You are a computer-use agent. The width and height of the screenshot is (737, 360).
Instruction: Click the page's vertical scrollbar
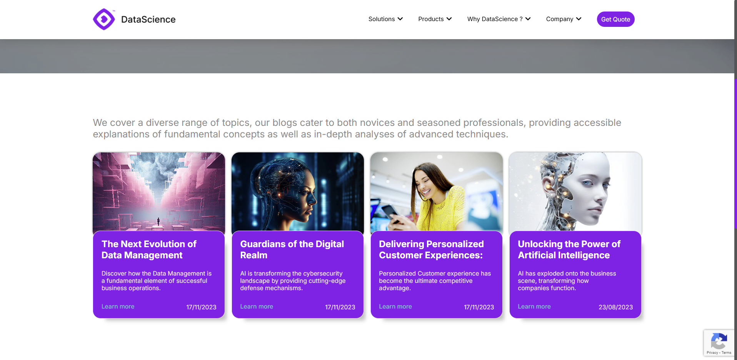click(x=735, y=154)
